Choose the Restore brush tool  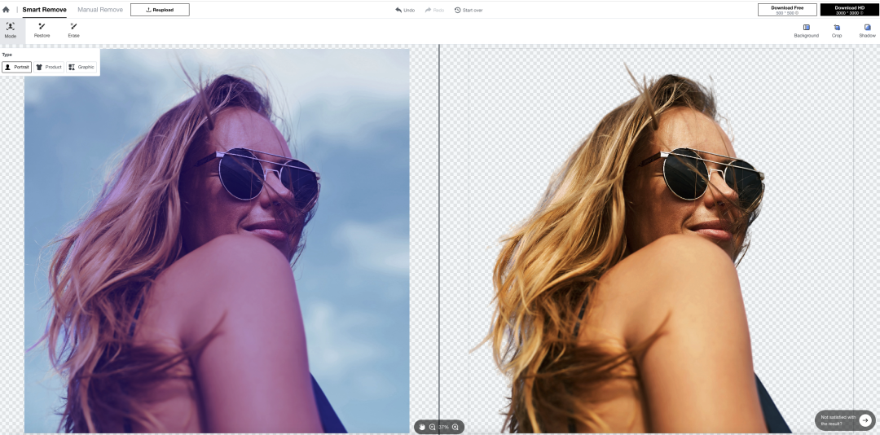[42, 30]
